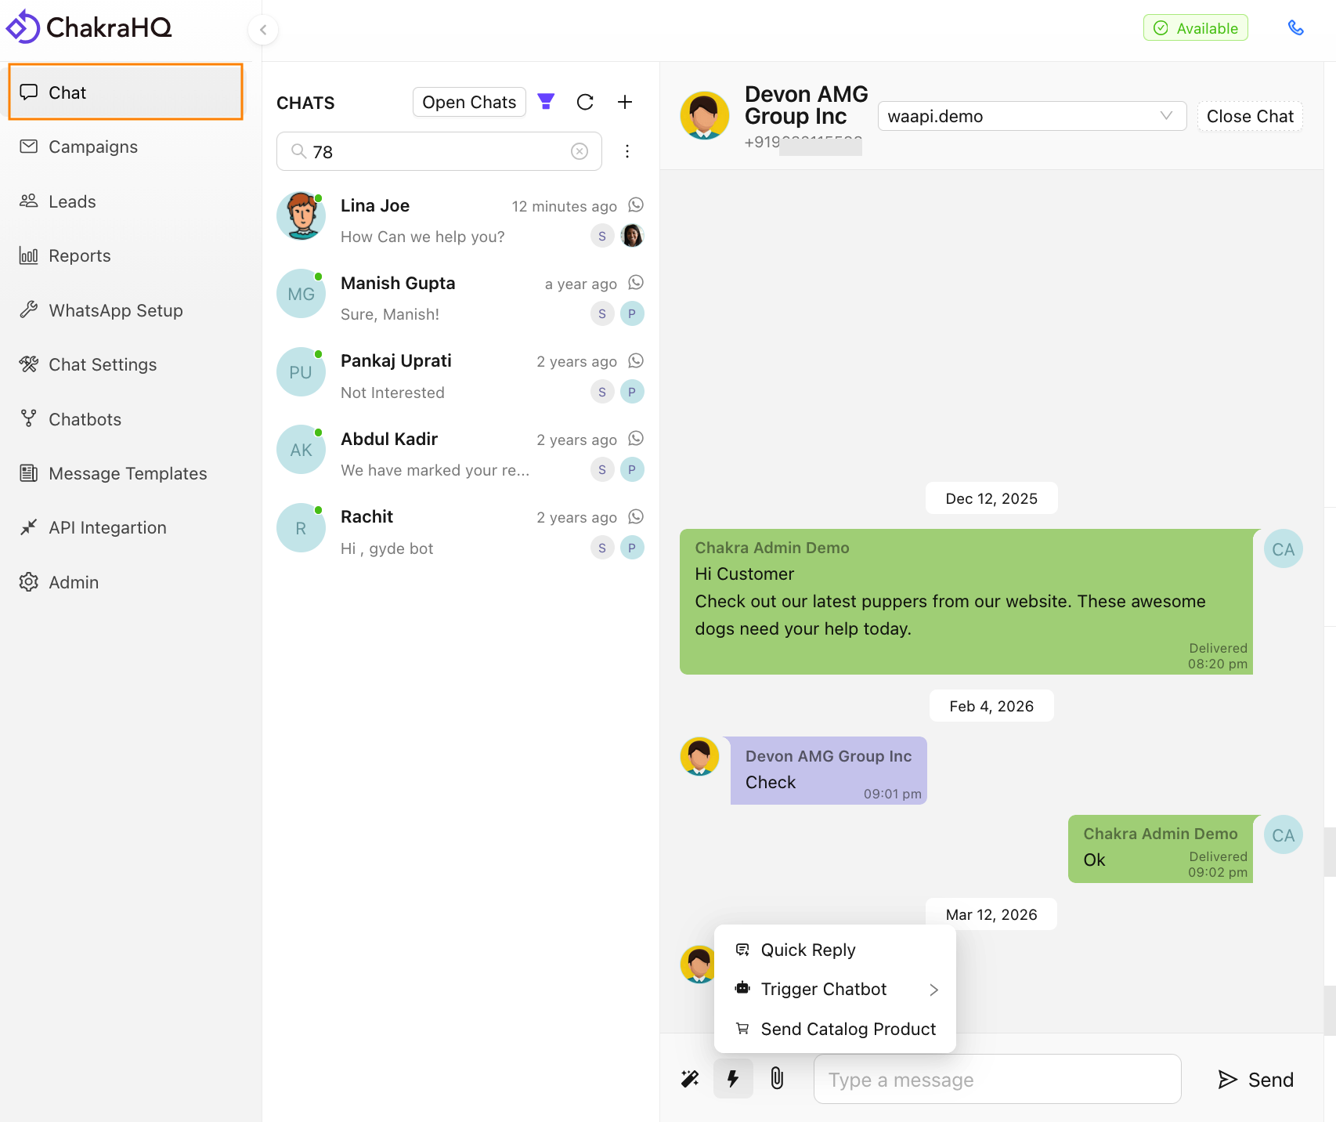1336x1122 pixels.
Task: Click the attachment paperclip icon
Action: [x=777, y=1079]
